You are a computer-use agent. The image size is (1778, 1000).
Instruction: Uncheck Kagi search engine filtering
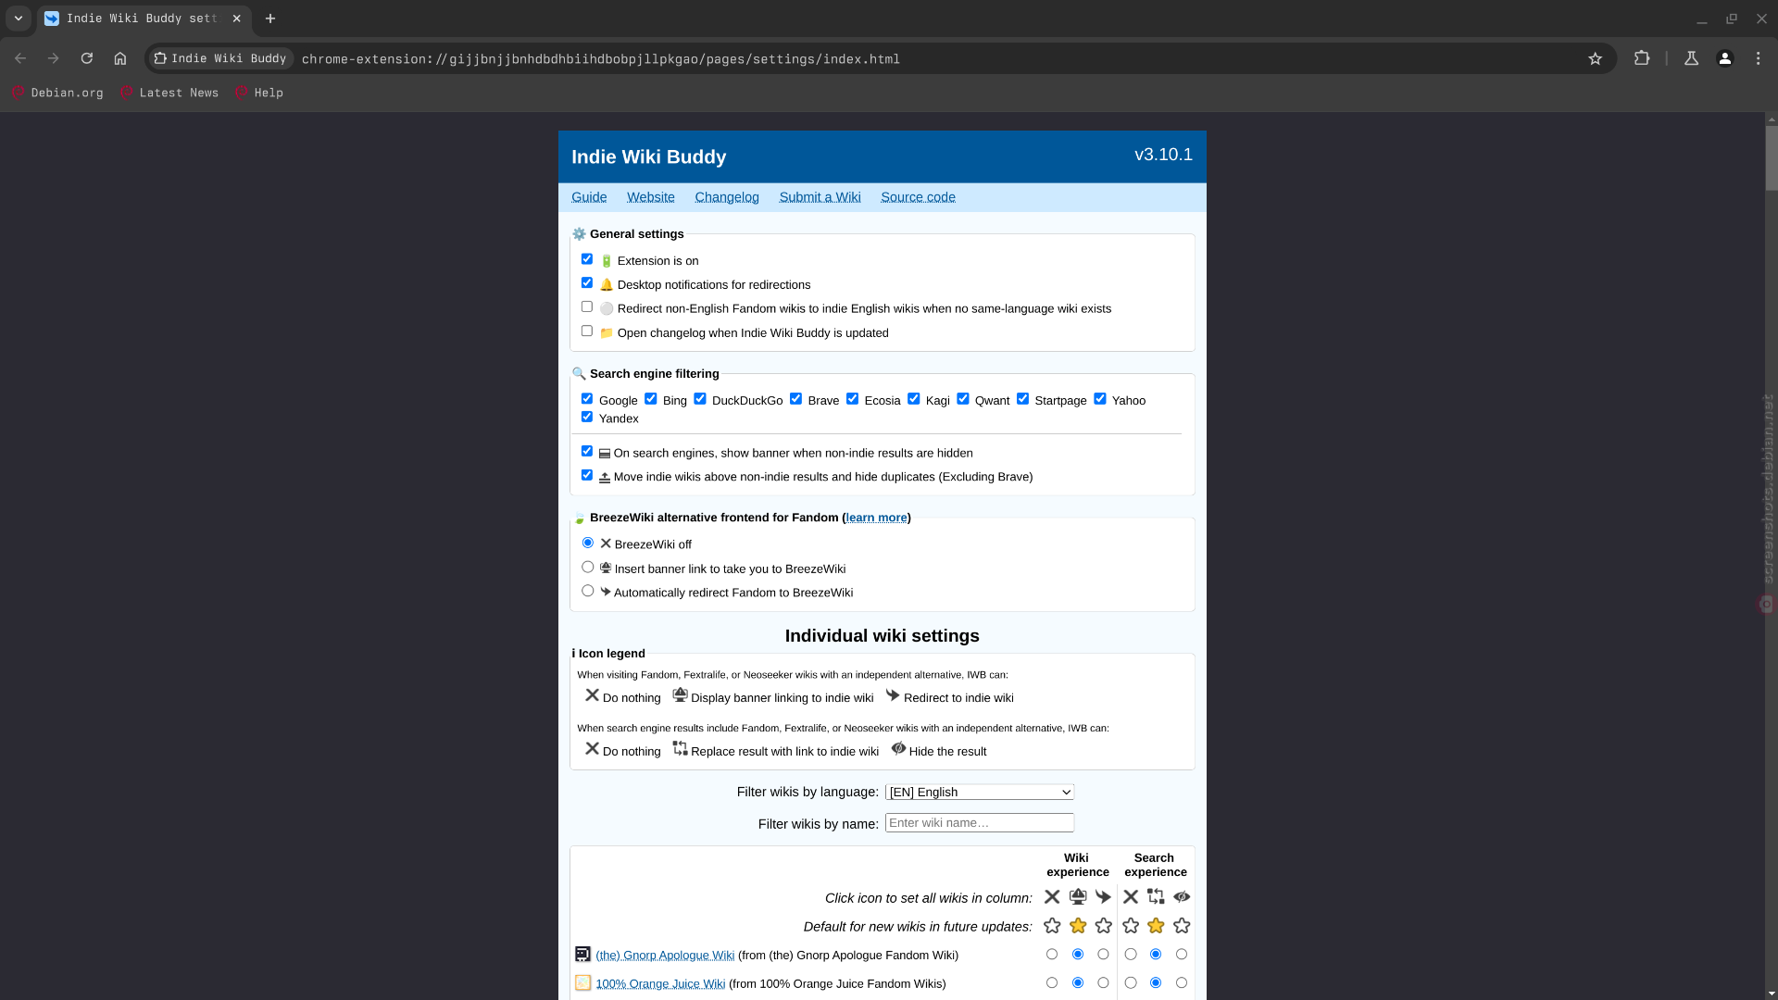coord(914,399)
